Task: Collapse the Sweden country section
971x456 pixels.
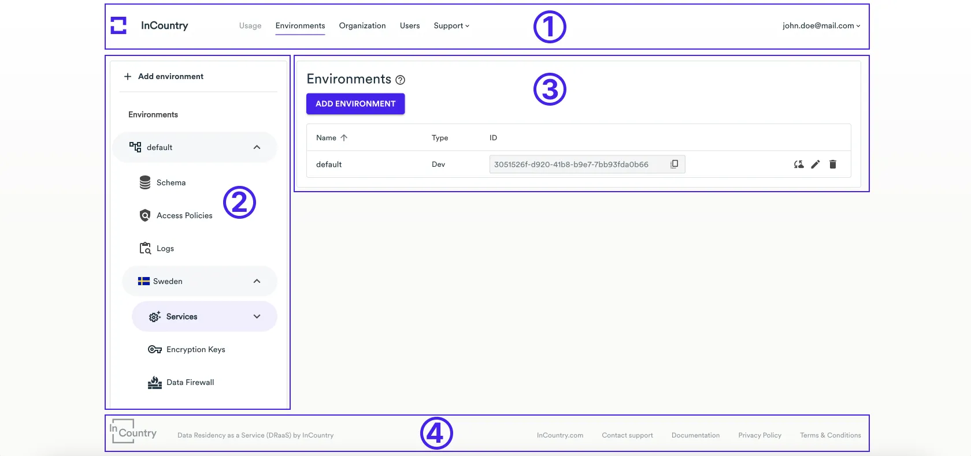Action: pyautogui.click(x=257, y=281)
